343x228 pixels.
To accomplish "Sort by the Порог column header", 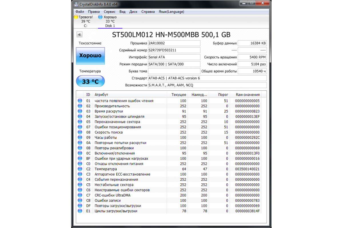I will tap(220, 95).
